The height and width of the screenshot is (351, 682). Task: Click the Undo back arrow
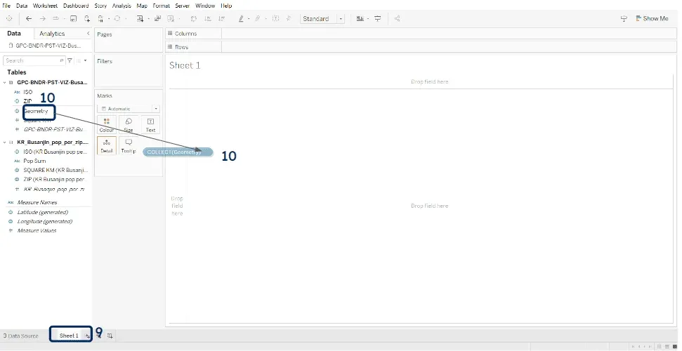click(x=29, y=19)
